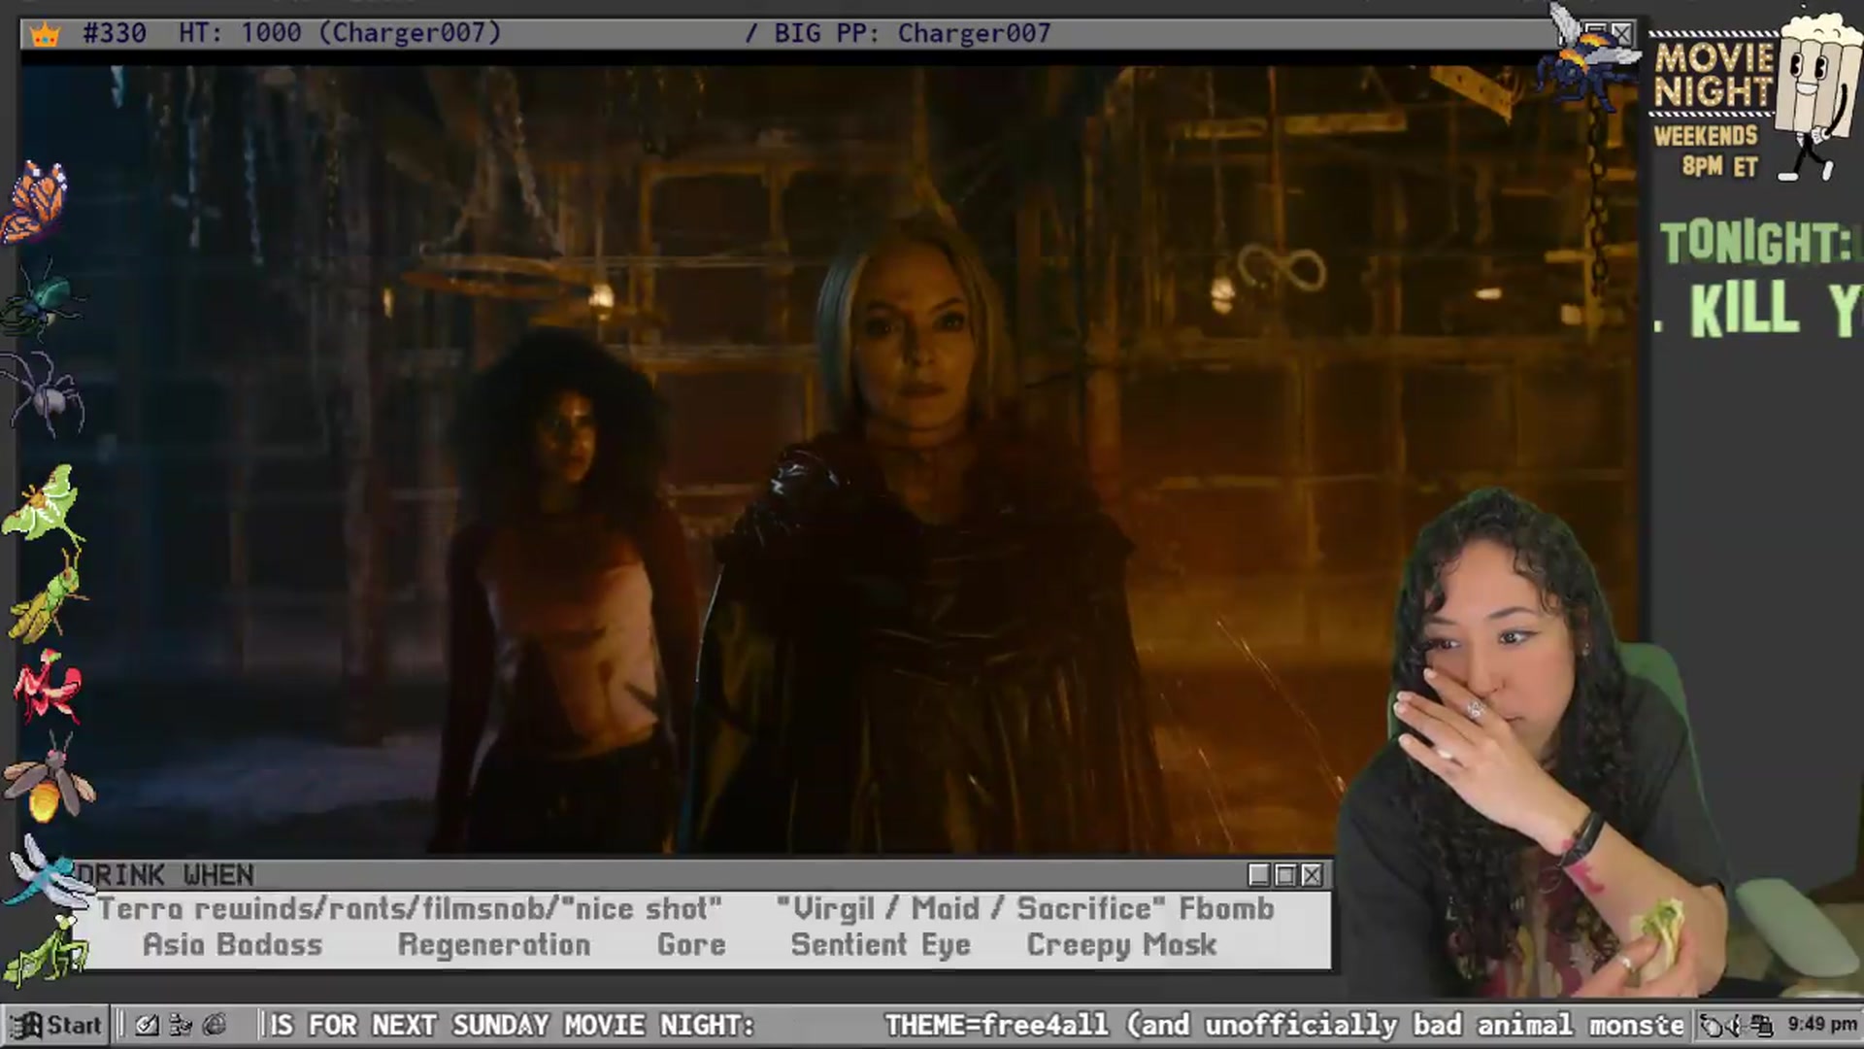Viewport: 1864px width, 1049px height.
Task: Click the glowing firefly icon
Action: 49,777
